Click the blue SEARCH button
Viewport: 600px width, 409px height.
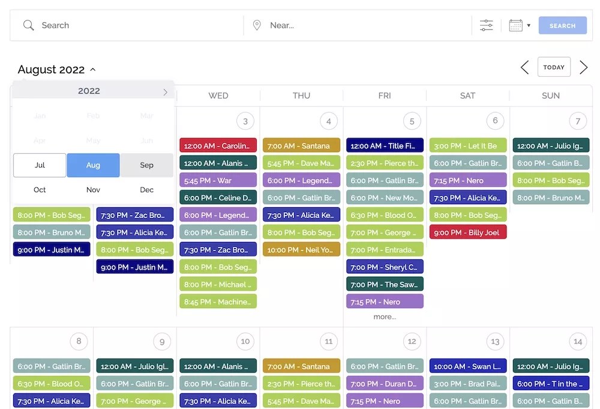click(x=562, y=25)
